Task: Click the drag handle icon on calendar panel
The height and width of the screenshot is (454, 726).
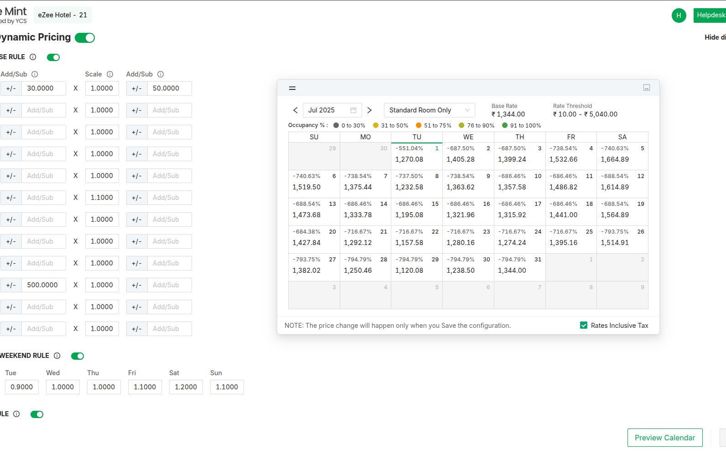Action: pyautogui.click(x=292, y=88)
